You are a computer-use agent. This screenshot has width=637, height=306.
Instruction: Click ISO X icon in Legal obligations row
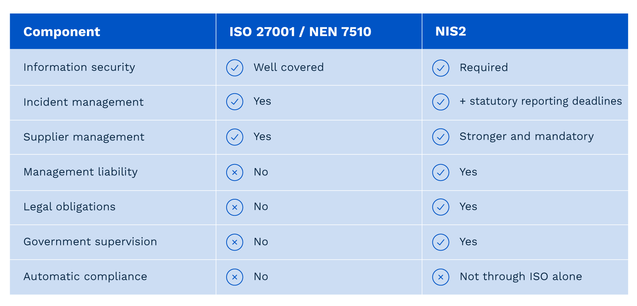tap(235, 207)
